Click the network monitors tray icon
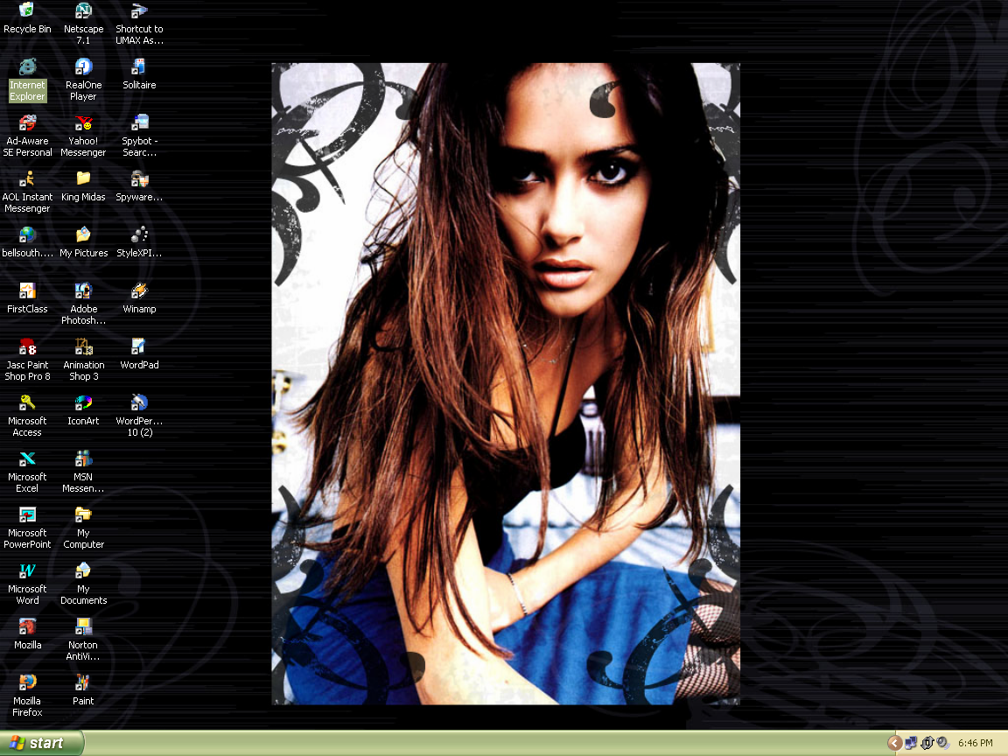Screen dimensions: 1008x756 pyautogui.click(x=911, y=743)
